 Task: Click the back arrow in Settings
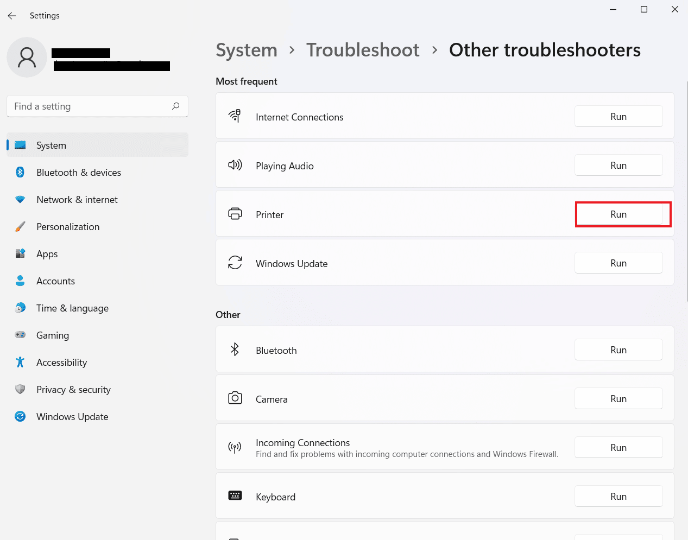[x=12, y=16]
